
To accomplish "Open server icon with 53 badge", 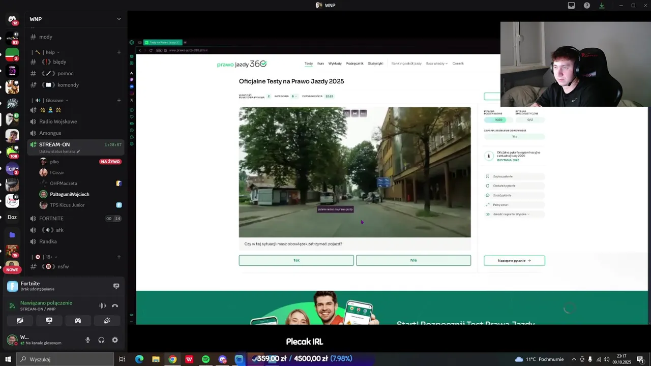I will 12,38.
